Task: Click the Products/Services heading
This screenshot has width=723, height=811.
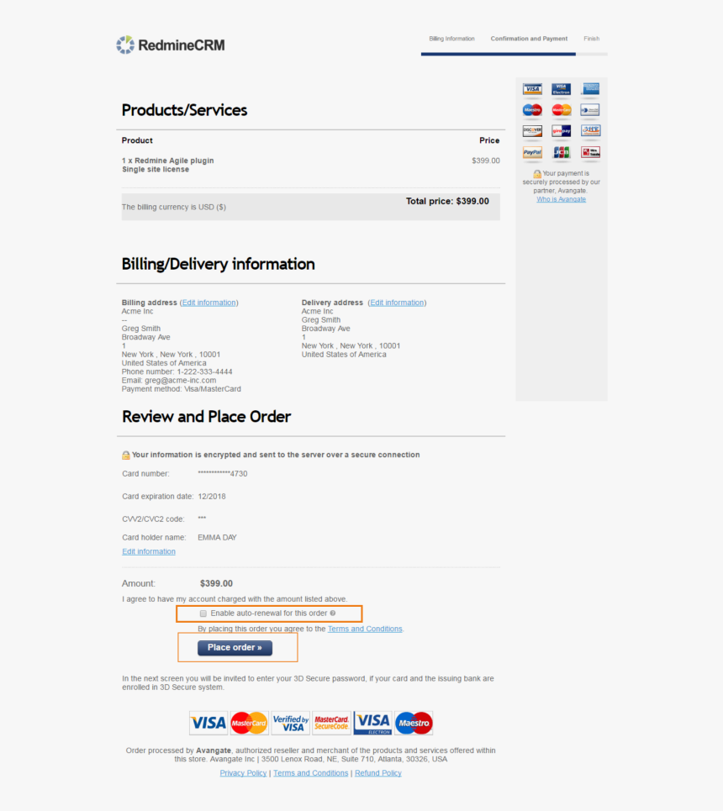Action: coord(184,110)
